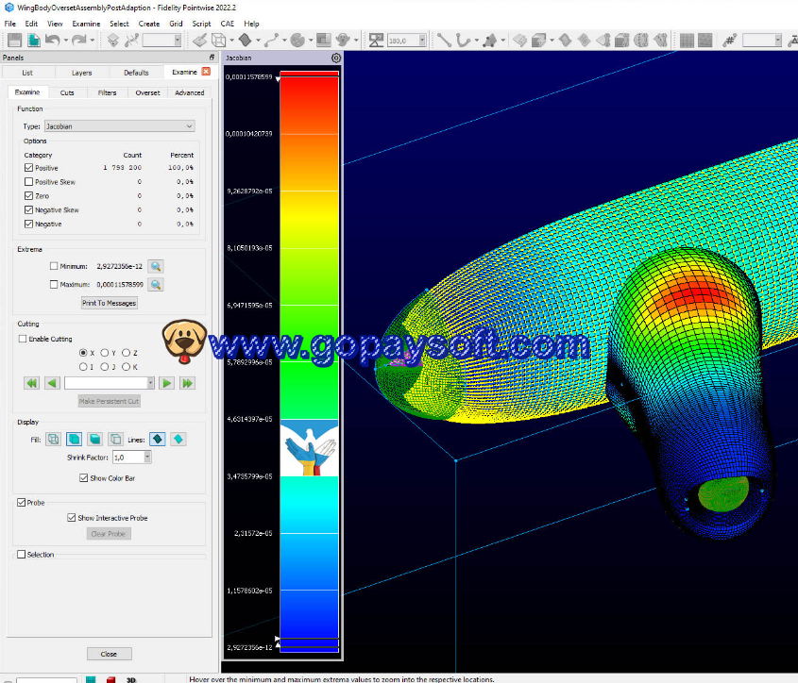
Task: Click the layered planes icon in the toolbar
Action: [113, 40]
